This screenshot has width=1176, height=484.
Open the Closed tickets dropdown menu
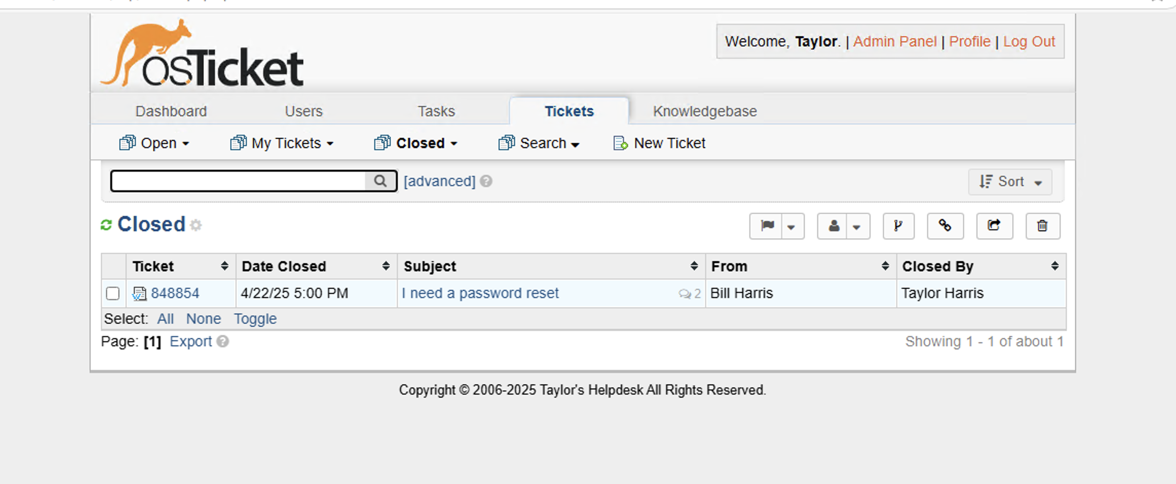tap(416, 143)
